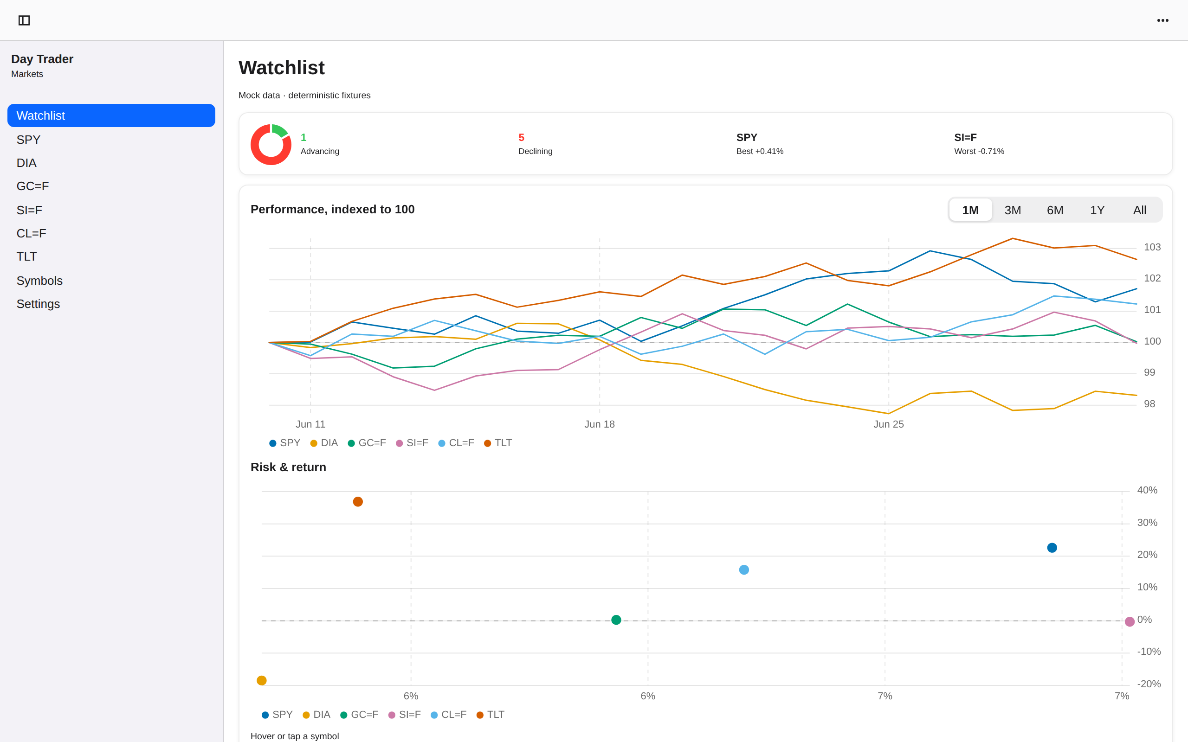This screenshot has width=1188, height=742.
Task: Toggle GC=F in performance chart legend
Action: tap(367, 442)
